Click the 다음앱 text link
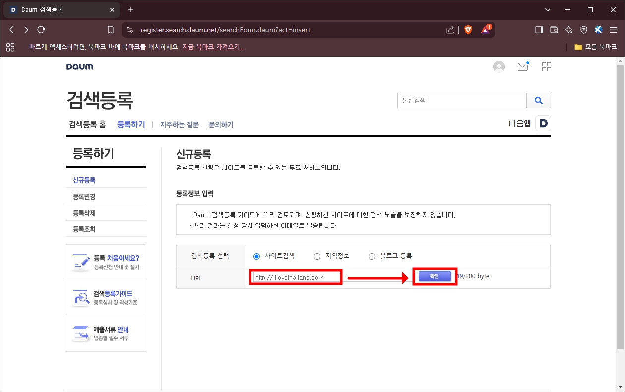The height and width of the screenshot is (392, 625). (x=520, y=124)
